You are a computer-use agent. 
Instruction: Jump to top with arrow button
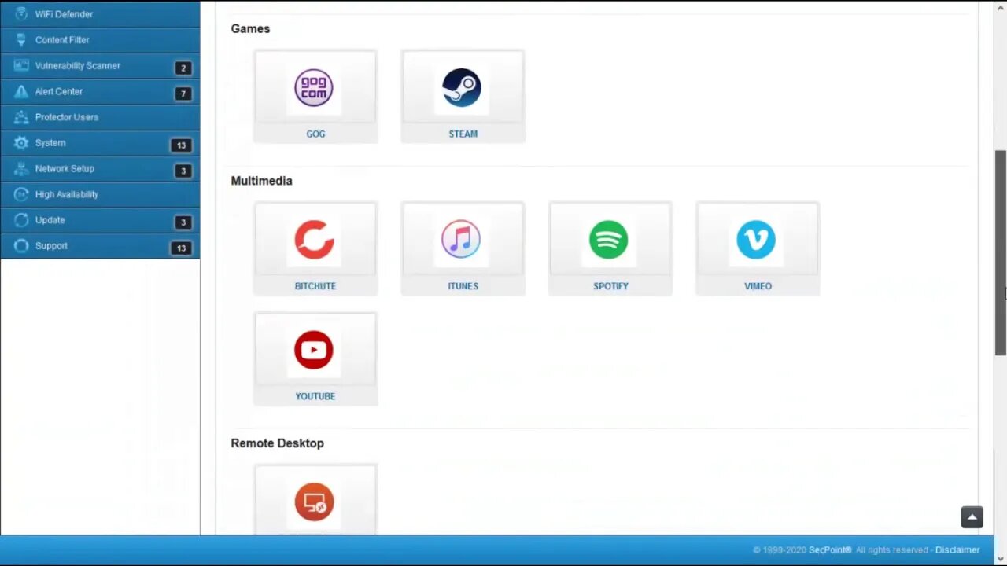pos(972,516)
